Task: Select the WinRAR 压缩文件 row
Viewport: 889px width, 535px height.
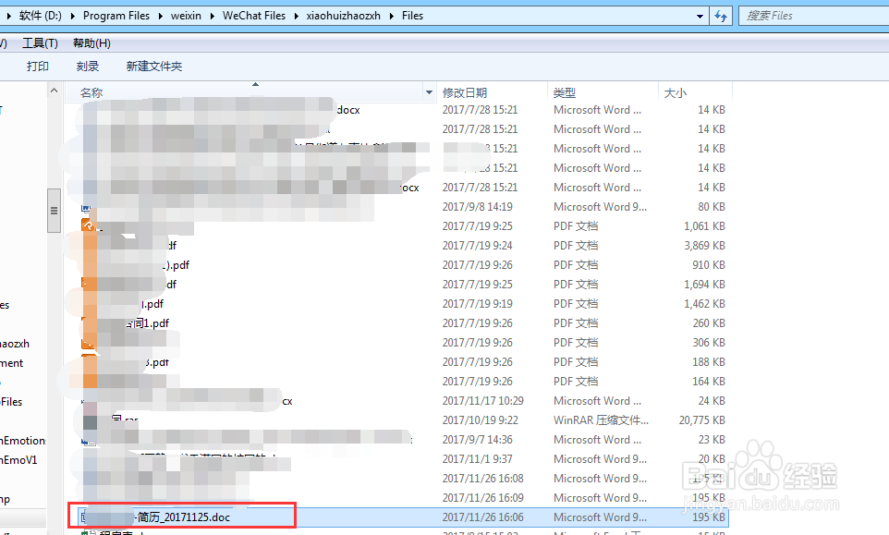Action: (403, 419)
